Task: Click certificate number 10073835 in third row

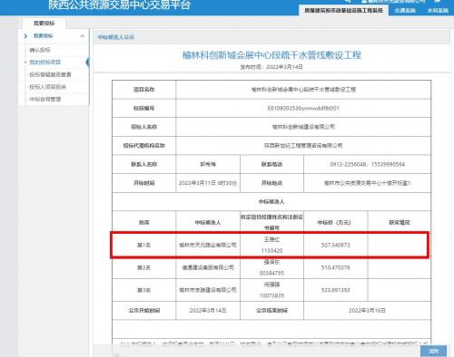Action: [271, 295]
